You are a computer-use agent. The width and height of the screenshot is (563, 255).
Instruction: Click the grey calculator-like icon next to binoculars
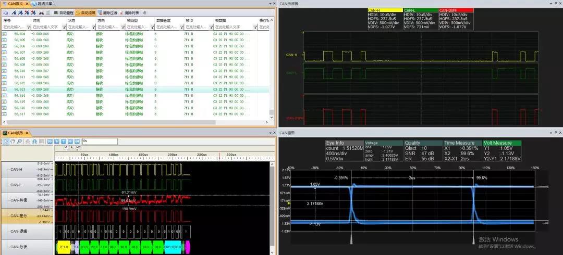pos(48,12)
